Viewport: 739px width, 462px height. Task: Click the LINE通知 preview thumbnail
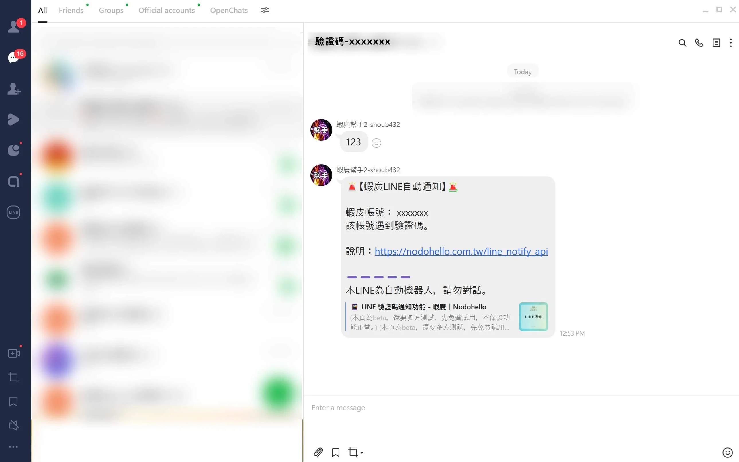click(x=533, y=317)
